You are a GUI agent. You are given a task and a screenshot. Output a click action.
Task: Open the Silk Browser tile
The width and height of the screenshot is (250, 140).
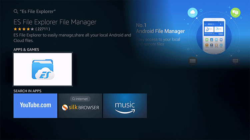(80, 105)
